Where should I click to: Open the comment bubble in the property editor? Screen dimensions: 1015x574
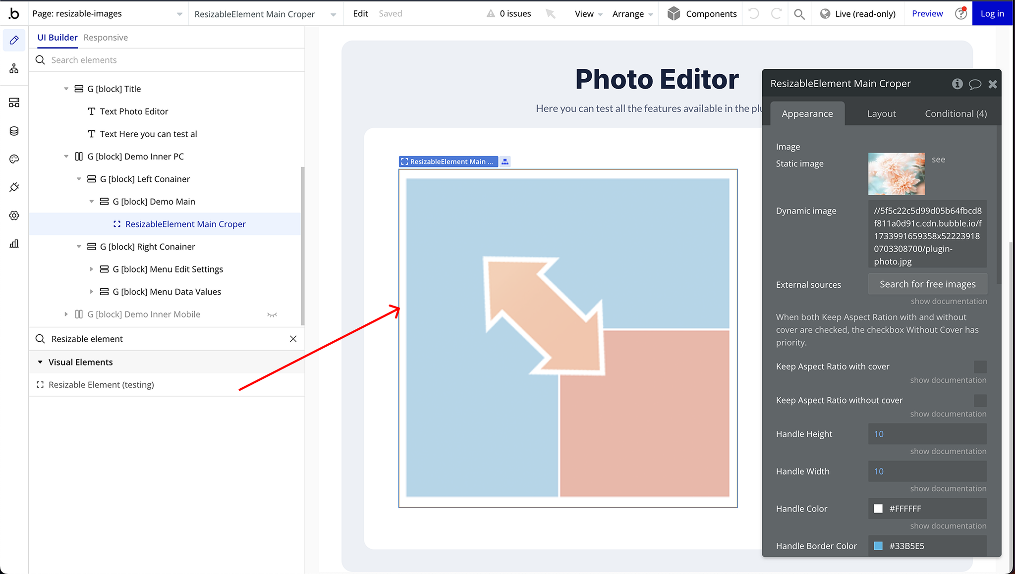click(x=975, y=84)
